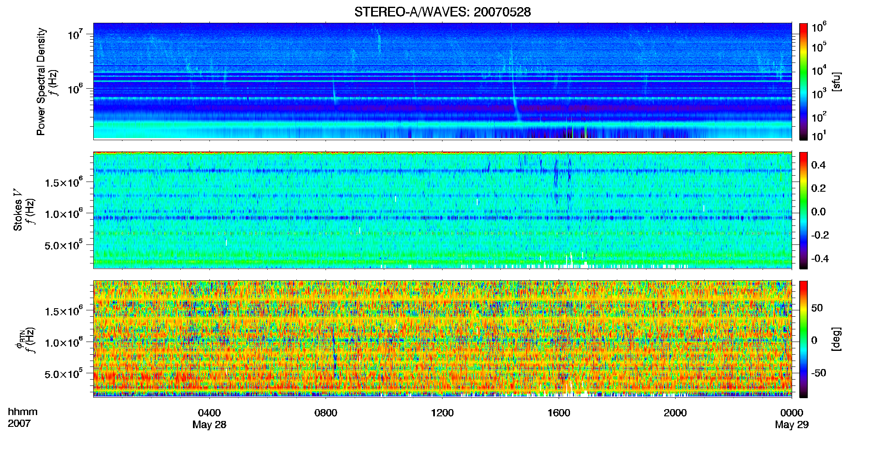This screenshot has height=456, width=885.
Task: Click the Stokes V colorbar
Action: point(804,210)
